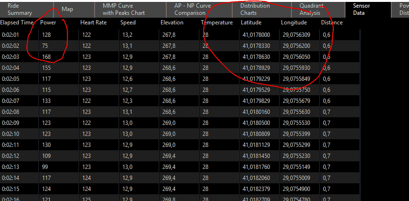Click the Heart Rate column header
This screenshot has width=409, height=201.
[94, 23]
